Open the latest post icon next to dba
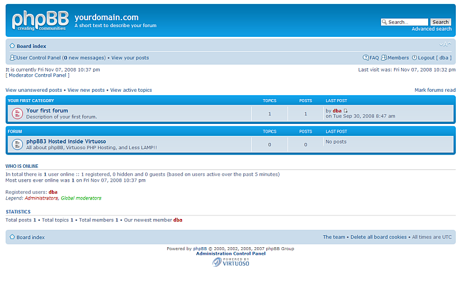461x291 pixels. [346, 111]
